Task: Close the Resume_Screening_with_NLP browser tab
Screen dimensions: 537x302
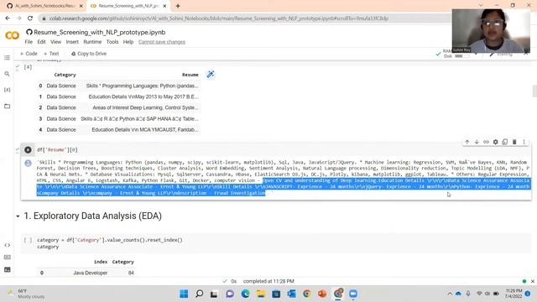Action: 164,6
